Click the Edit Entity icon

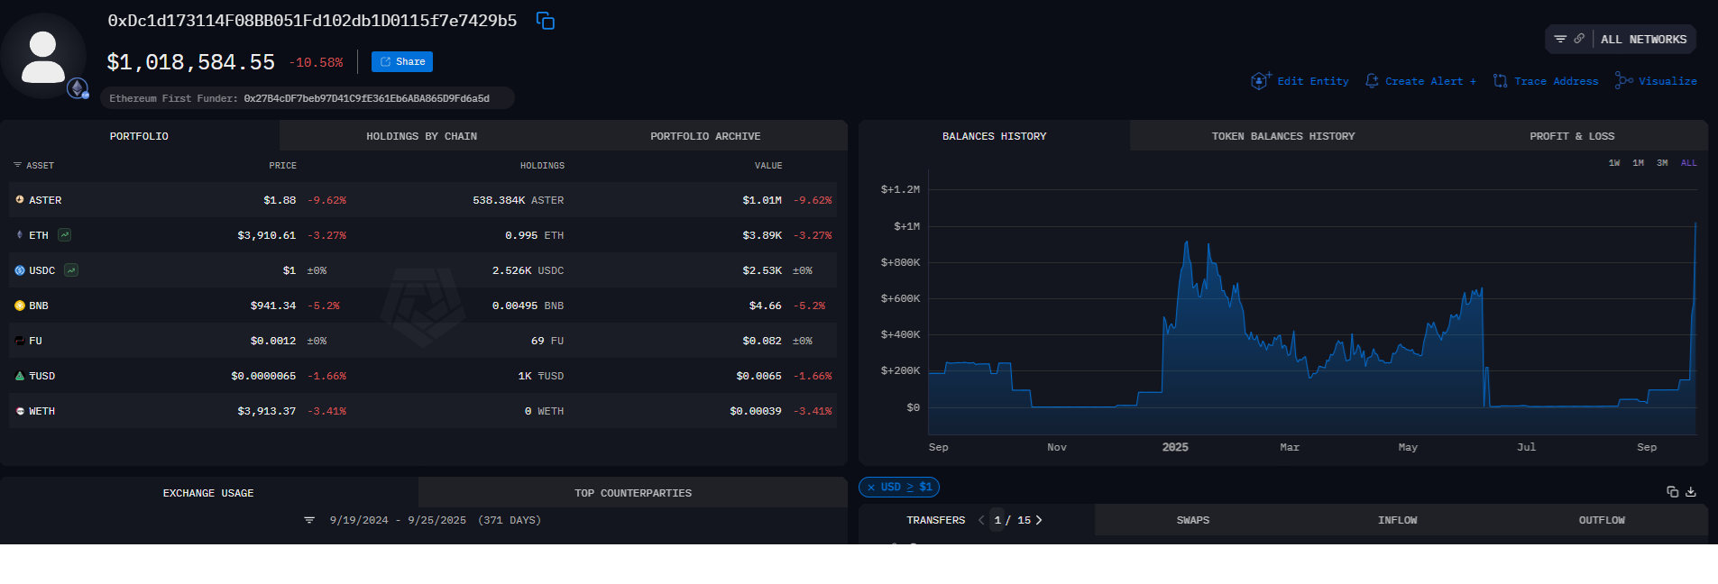1261,81
